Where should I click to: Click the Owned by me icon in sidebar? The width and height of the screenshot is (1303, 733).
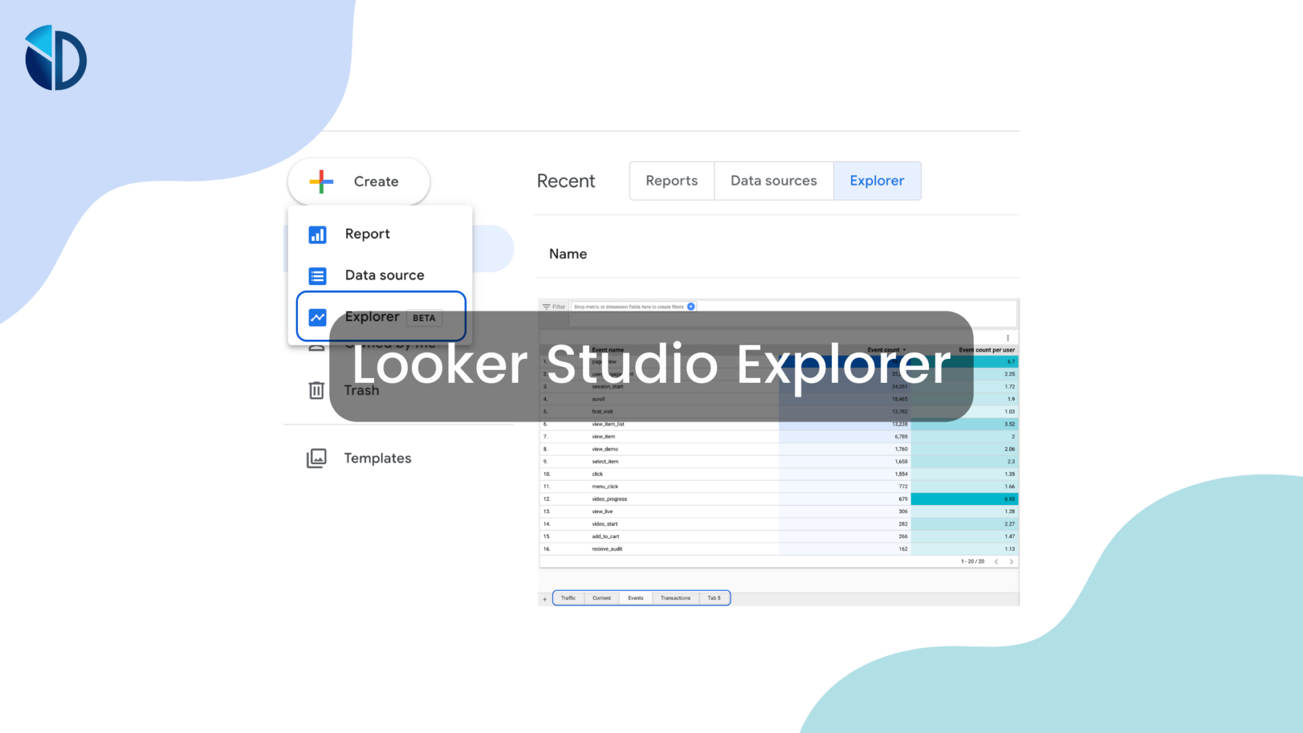[x=318, y=343]
